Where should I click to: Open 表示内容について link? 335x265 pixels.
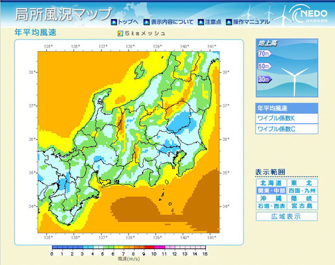click(x=172, y=22)
